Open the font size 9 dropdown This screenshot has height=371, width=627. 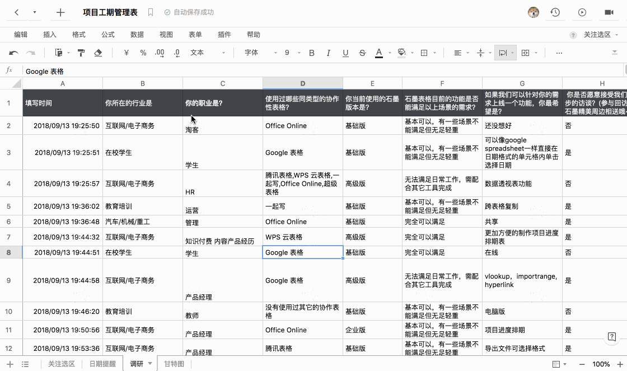click(292, 53)
